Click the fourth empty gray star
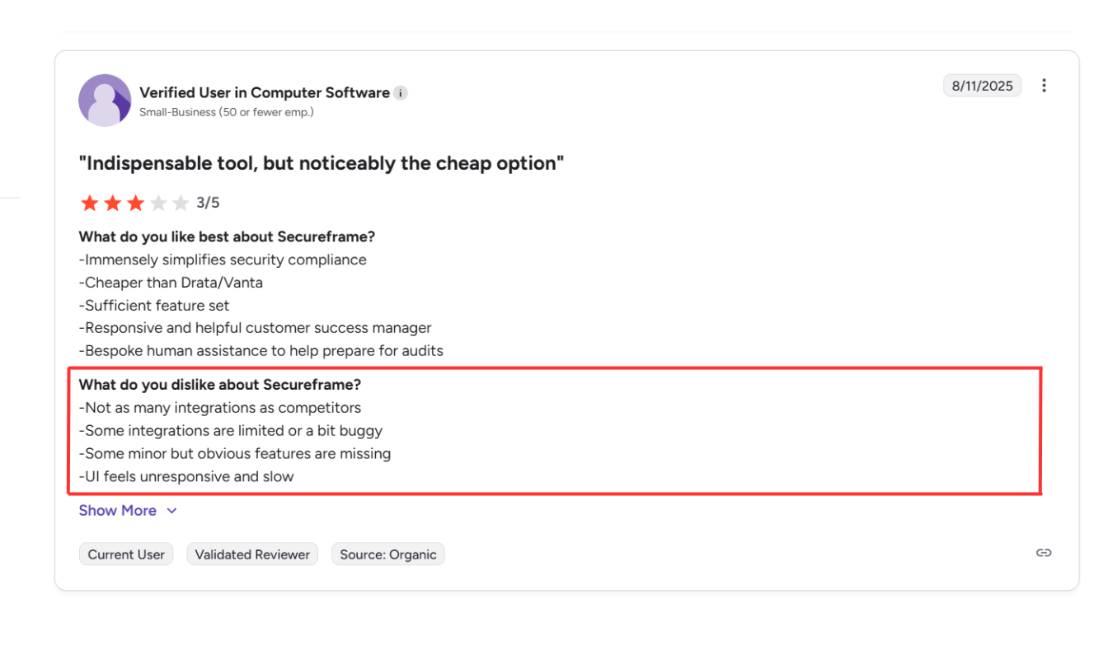This screenshot has height=655, width=1108. [160, 202]
